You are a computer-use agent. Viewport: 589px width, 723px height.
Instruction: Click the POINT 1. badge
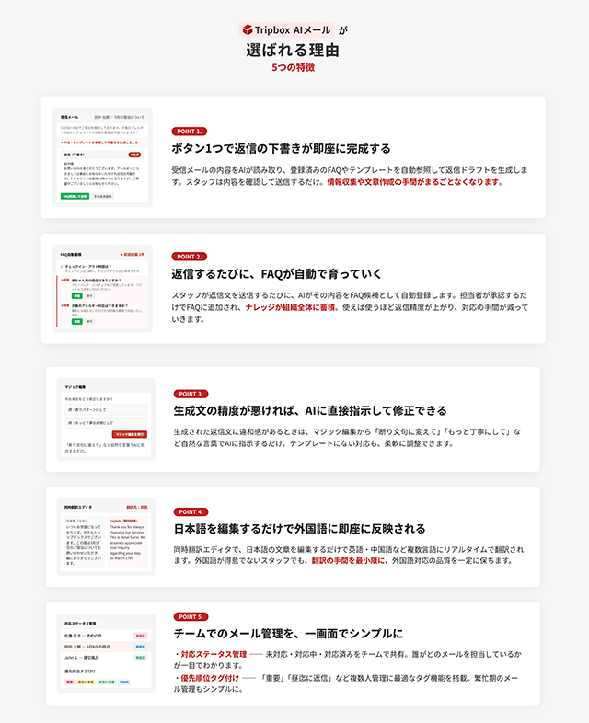(x=189, y=132)
